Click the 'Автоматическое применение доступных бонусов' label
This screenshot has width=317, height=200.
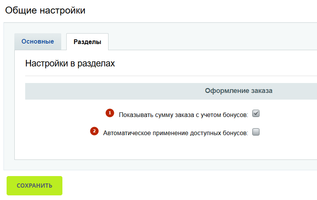(175, 133)
